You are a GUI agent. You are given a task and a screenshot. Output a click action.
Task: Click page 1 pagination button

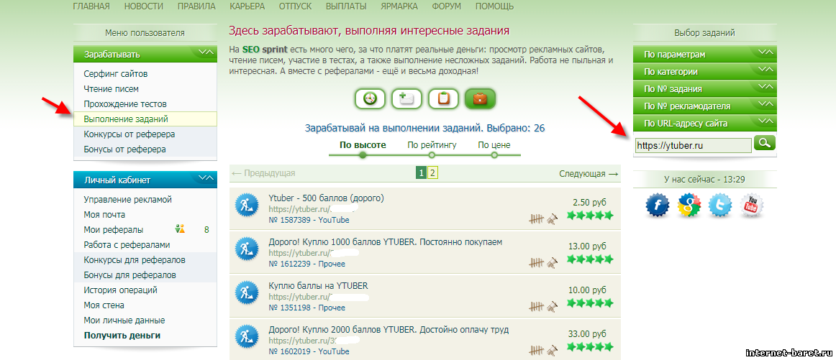coord(421,172)
